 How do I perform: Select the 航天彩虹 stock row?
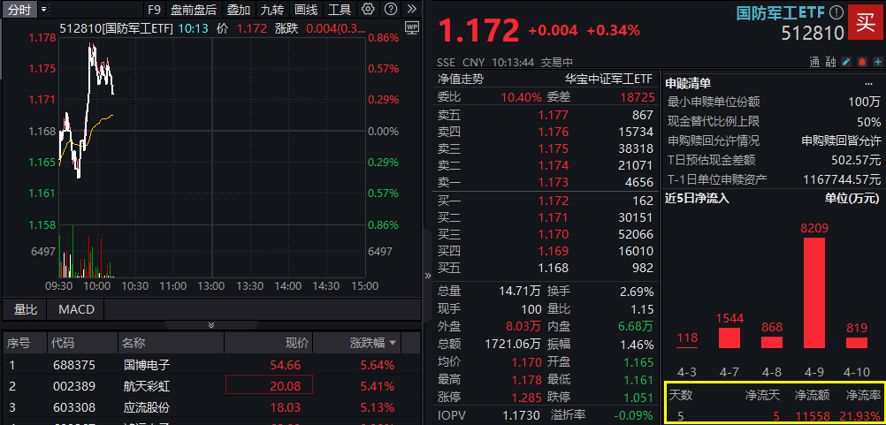[x=210, y=387]
